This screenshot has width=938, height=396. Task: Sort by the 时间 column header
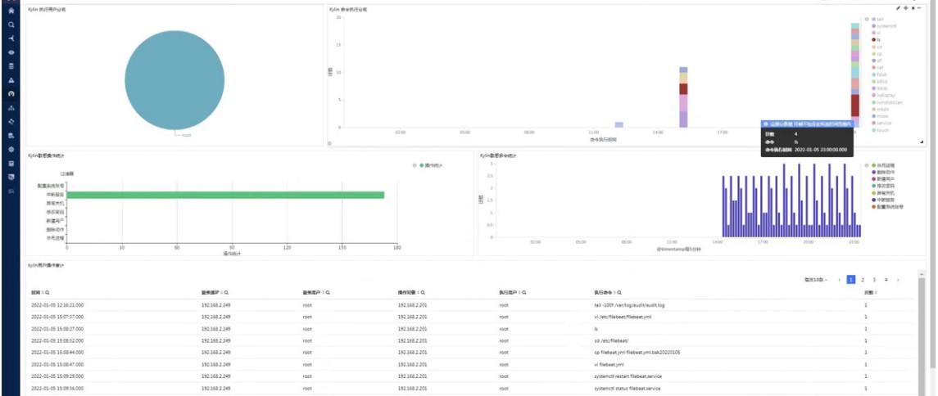[x=36, y=293]
